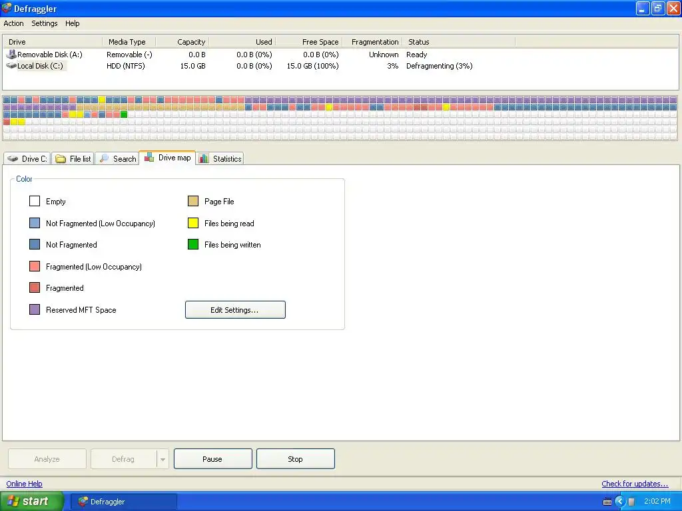Open the Help menu

click(x=72, y=23)
